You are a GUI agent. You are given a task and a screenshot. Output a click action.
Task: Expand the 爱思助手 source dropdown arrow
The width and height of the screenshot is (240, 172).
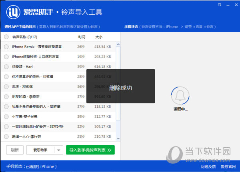tap(59, 150)
